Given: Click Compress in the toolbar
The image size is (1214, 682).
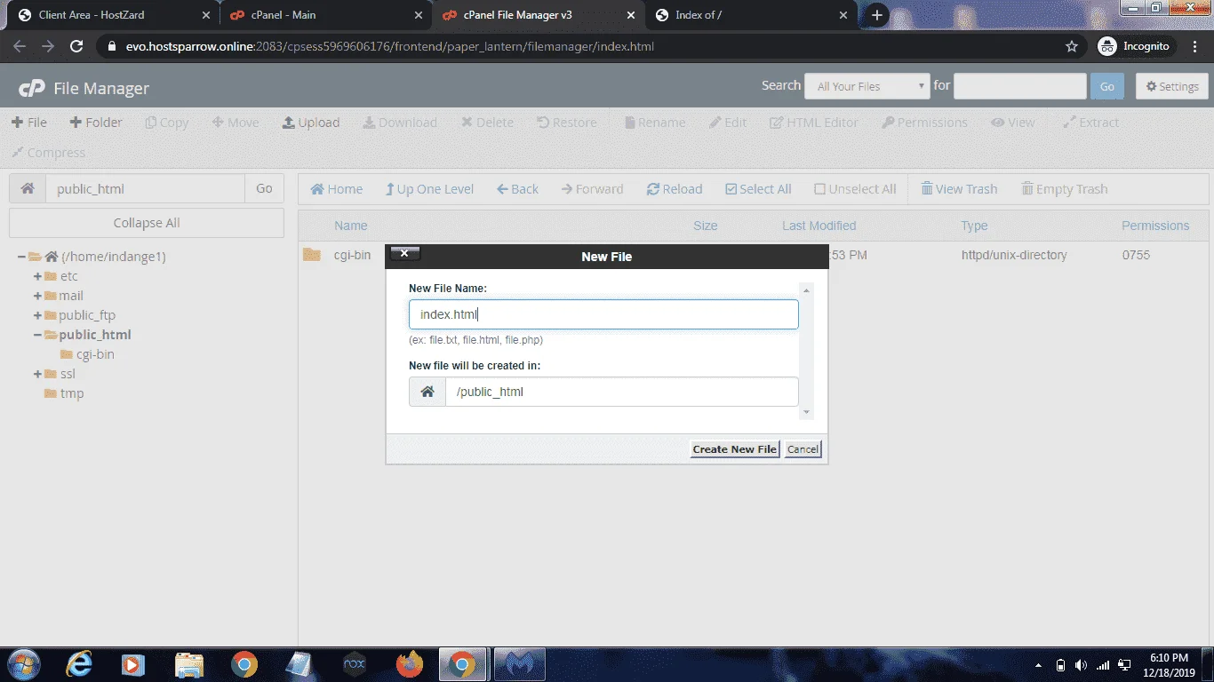Looking at the screenshot, I should coord(48,153).
